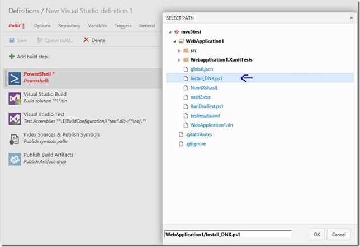Click the .gitignore file icon

coord(181,144)
